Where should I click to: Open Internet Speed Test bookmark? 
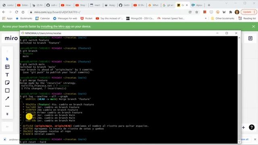pos(171,19)
